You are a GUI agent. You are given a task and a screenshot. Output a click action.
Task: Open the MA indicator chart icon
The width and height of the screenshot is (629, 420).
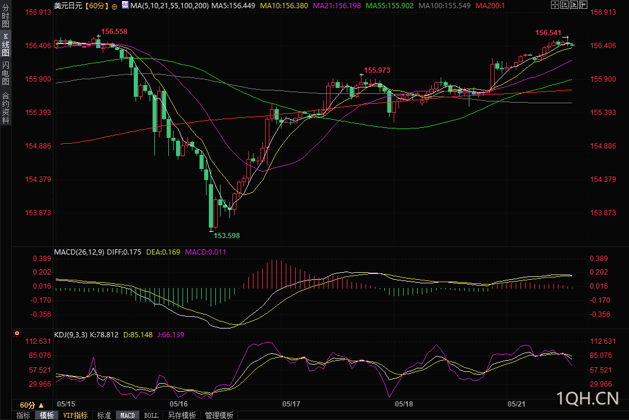click(125, 5)
